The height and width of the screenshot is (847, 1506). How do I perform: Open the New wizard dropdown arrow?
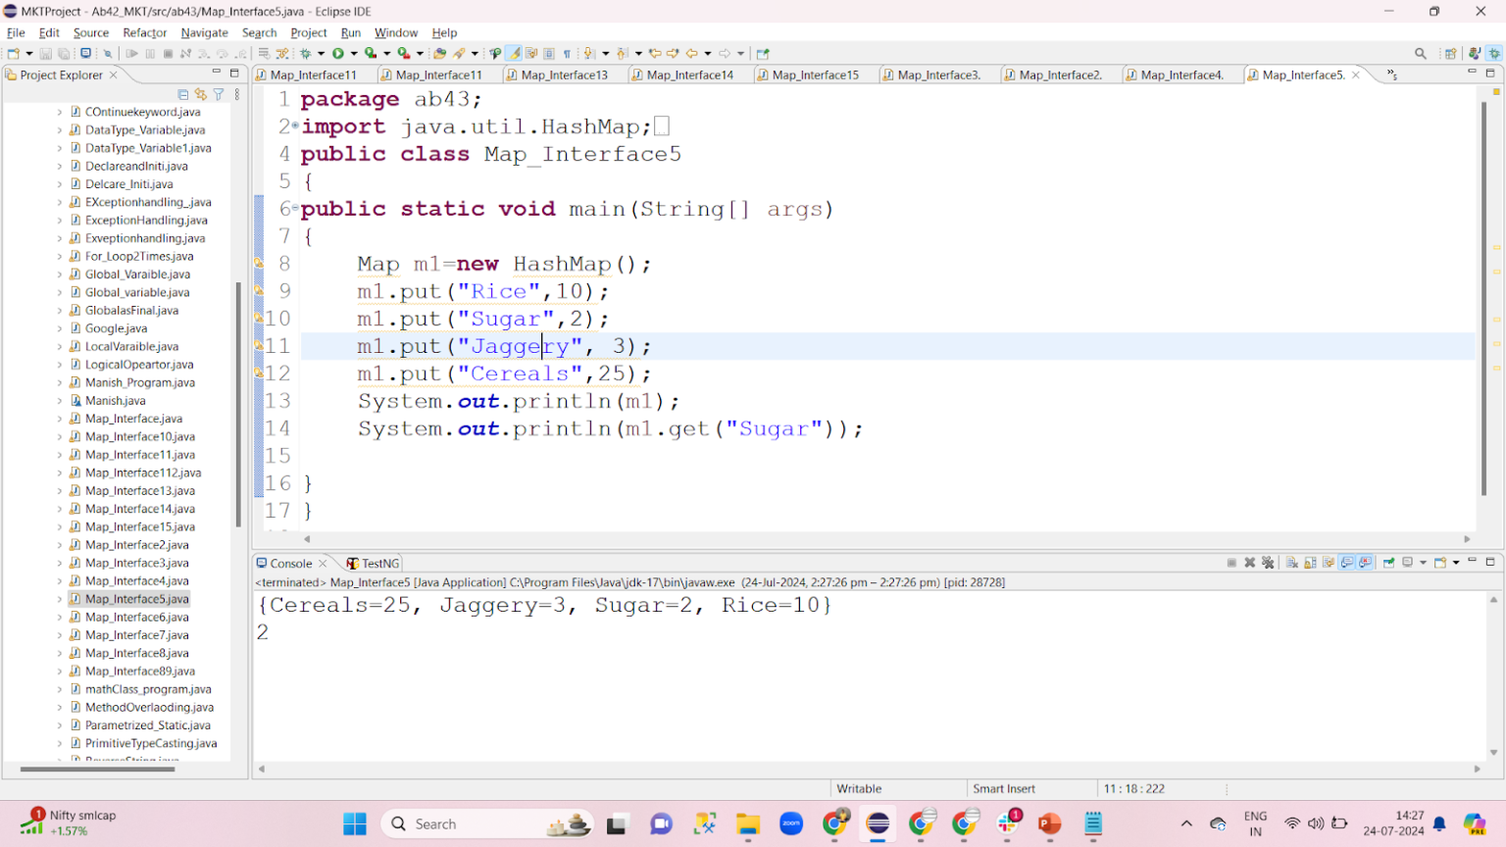[x=29, y=53]
